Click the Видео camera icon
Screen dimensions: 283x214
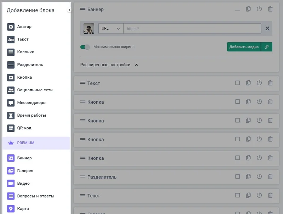11,183
